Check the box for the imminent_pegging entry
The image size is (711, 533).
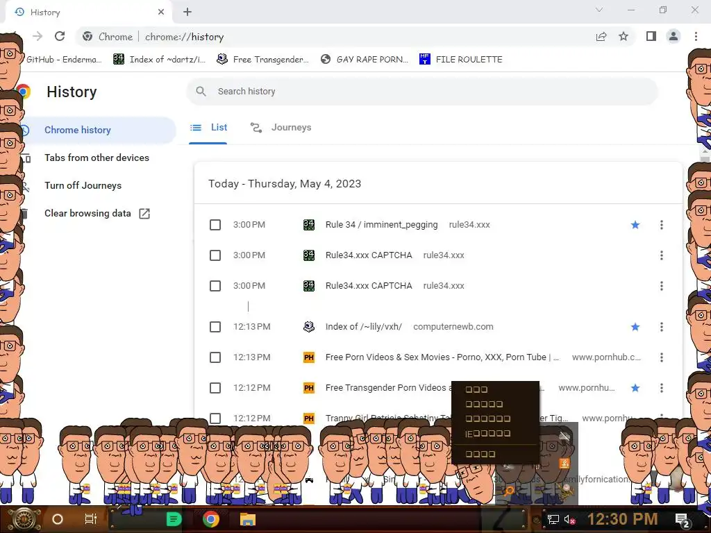pyautogui.click(x=215, y=225)
